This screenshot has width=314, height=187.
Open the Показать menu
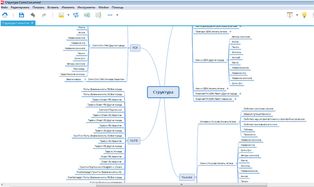[x=38, y=7]
